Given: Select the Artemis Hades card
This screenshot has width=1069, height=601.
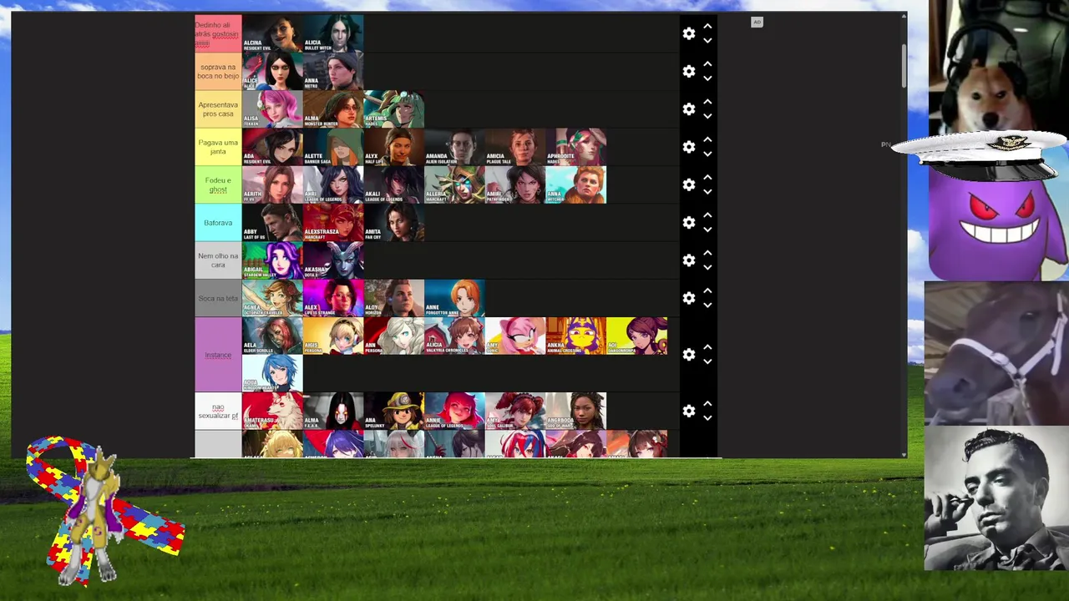Looking at the screenshot, I should (394, 109).
